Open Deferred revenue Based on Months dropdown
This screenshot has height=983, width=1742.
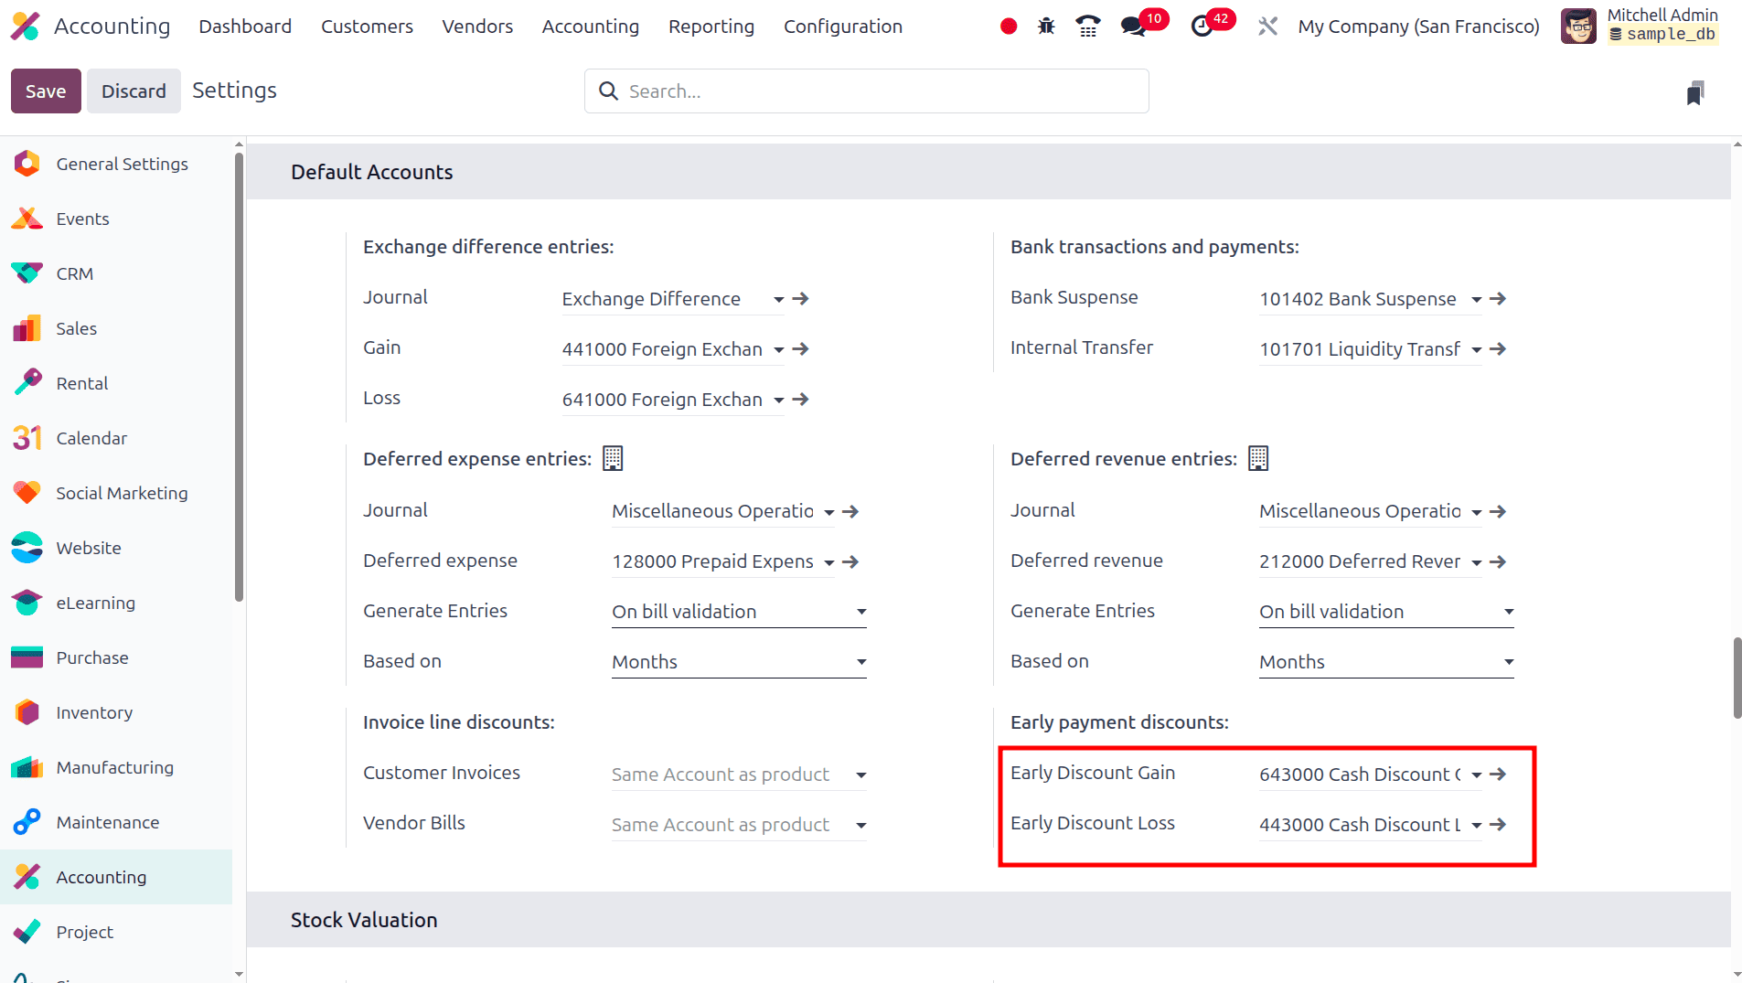coord(1386,662)
